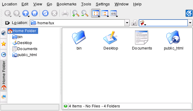Print the current view
The image size is (193, 111).
tap(65, 13)
